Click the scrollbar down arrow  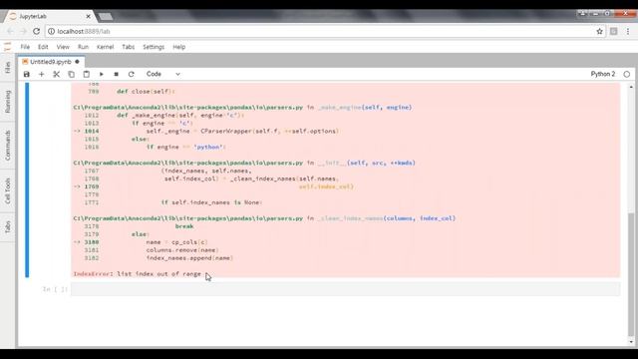point(631,342)
